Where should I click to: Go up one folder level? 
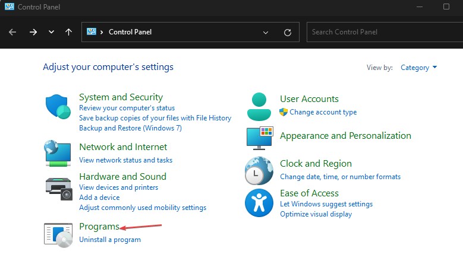(69, 32)
